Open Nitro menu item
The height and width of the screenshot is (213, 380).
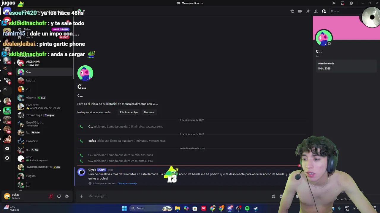click(x=45, y=29)
